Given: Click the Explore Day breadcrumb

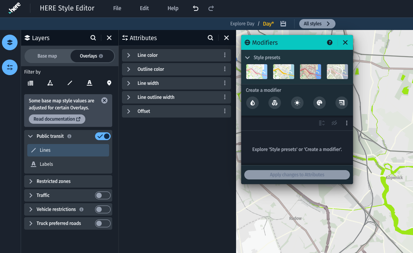Looking at the screenshot, I should coord(242,24).
